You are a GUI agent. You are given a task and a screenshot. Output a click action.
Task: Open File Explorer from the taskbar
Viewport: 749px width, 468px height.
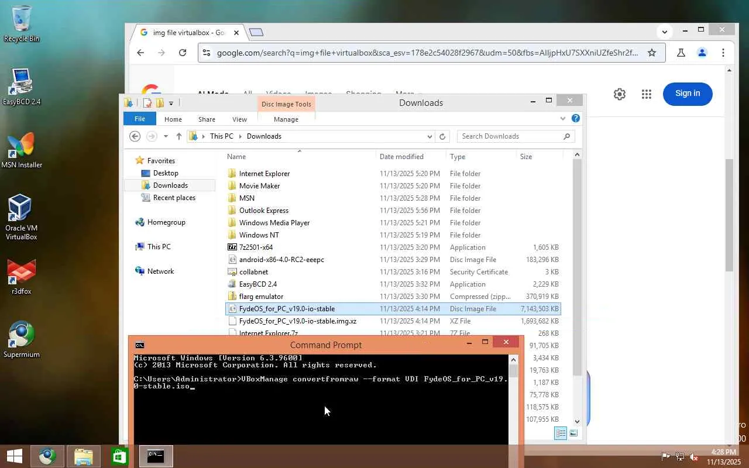point(83,456)
